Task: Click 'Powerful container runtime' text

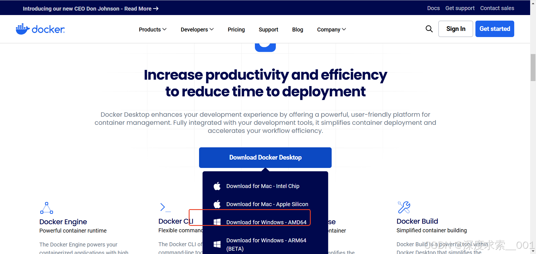Action: (73, 231)
